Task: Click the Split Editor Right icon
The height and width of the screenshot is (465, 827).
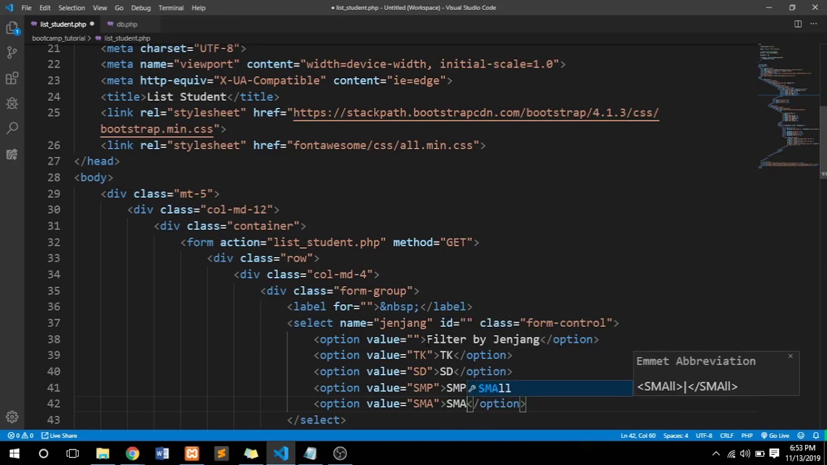Action: coord(798,24)
